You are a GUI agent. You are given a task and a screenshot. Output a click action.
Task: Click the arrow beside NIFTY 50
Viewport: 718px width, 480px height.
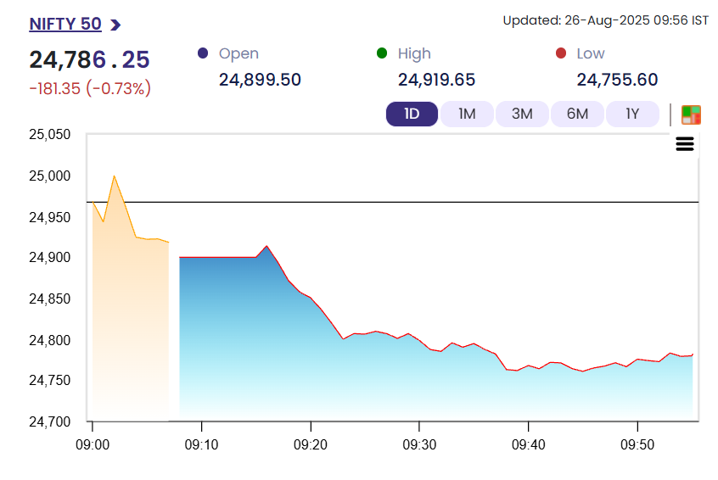point(115,25)
